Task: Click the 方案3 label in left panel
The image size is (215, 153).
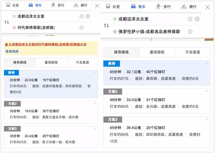Action: (x=12, y=129)
